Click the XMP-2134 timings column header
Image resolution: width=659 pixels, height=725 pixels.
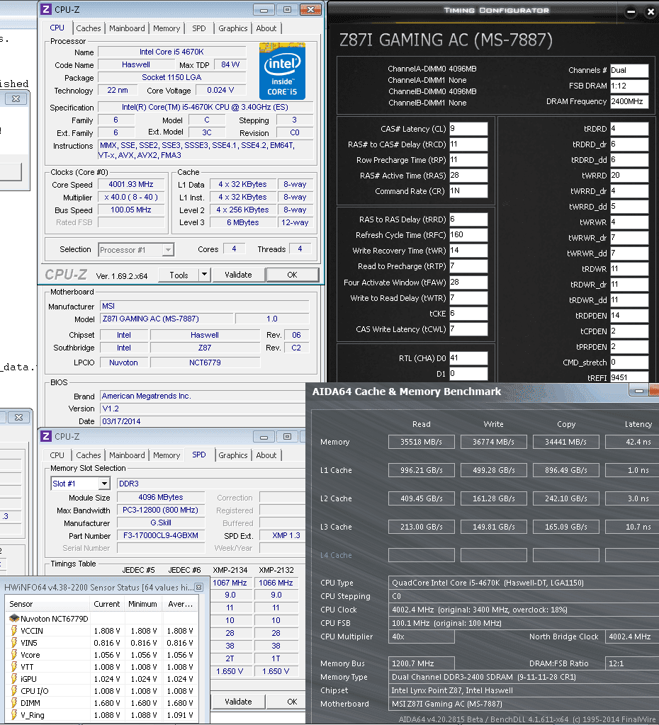(x=230, y=570)
